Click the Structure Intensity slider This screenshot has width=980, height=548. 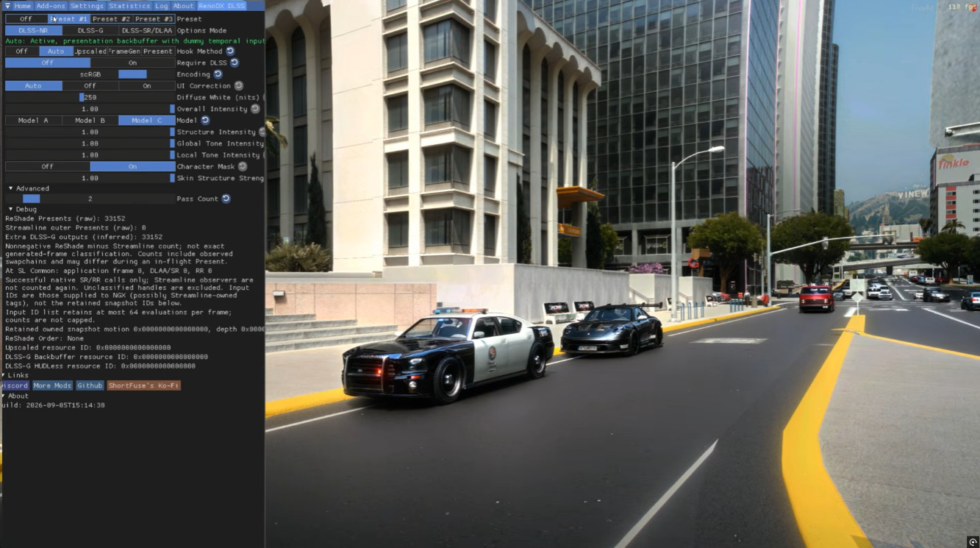click(90, 132)
